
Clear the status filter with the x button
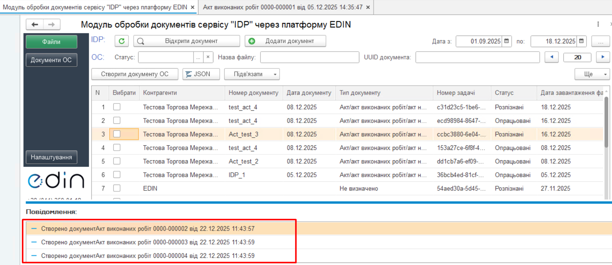(208, 57)
